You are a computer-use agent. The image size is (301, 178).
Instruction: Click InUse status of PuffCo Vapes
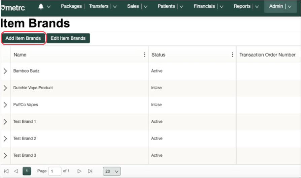[x=156, y=105]
